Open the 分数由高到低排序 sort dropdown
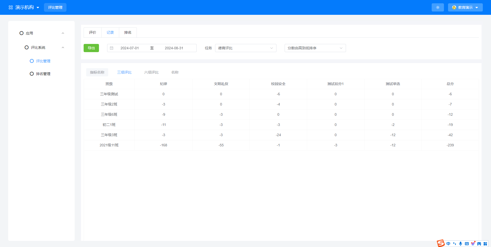491x247 pixels. coord(315,48)
